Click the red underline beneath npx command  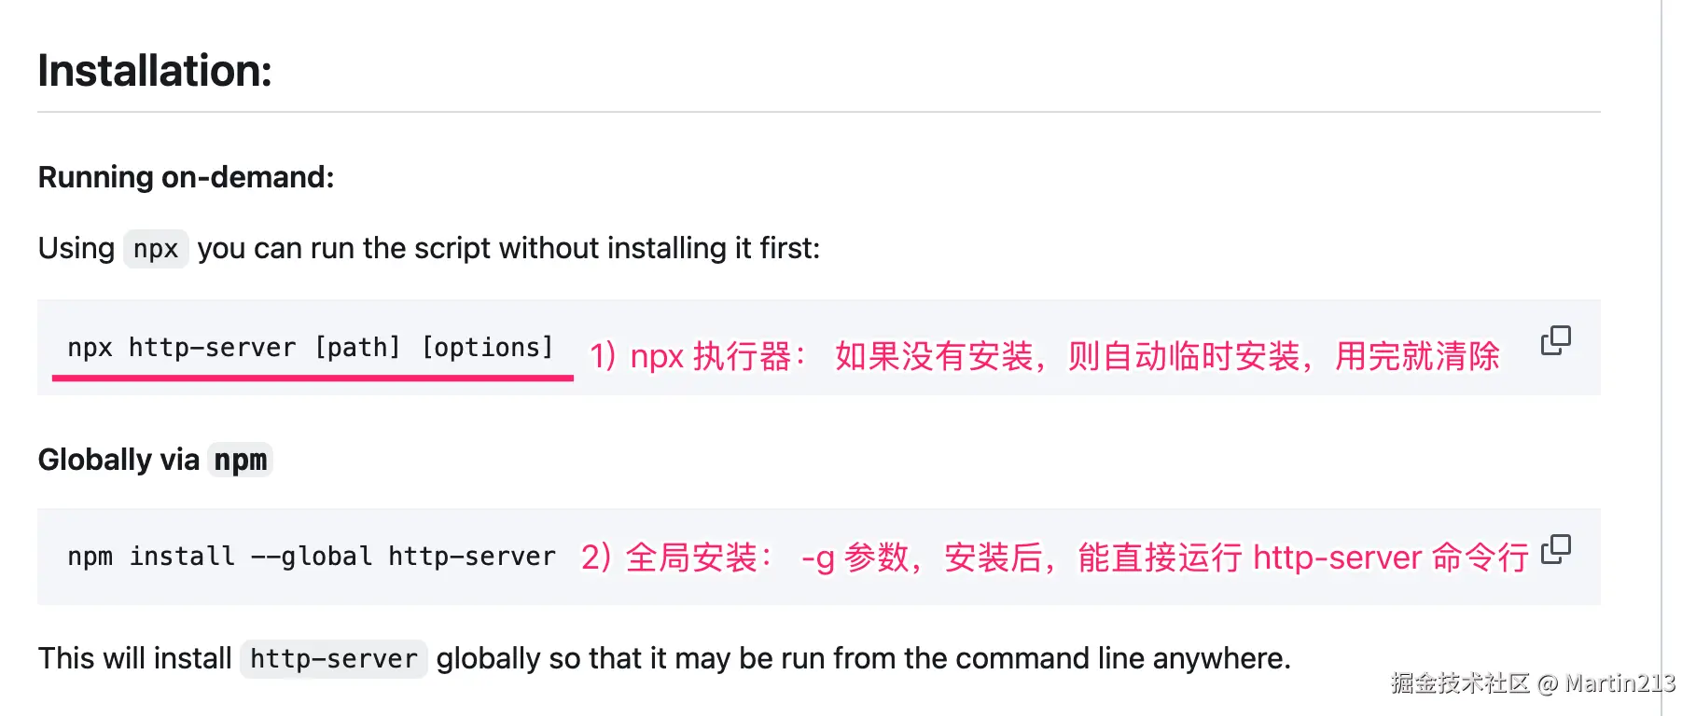pyautogui.click(x=313, y=378)
